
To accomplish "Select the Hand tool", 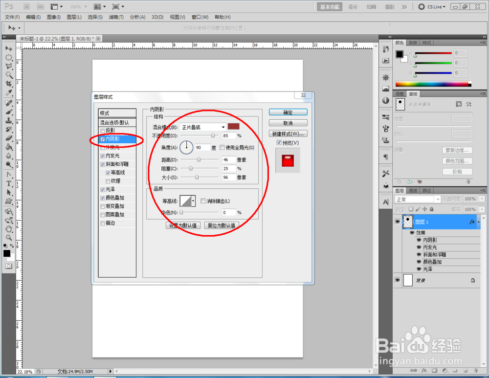I will (x=9, y=229).
